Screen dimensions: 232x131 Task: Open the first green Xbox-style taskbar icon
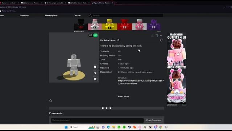tap(119, 127)
